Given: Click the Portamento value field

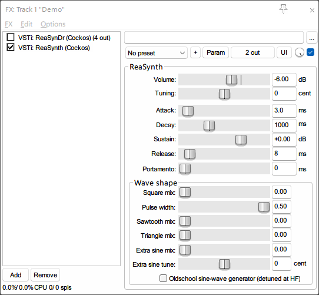Looking at the screenshot, I should [284, 169].
